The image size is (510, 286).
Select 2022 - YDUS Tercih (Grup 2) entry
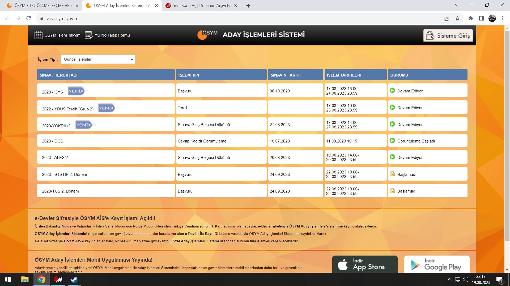68,109
